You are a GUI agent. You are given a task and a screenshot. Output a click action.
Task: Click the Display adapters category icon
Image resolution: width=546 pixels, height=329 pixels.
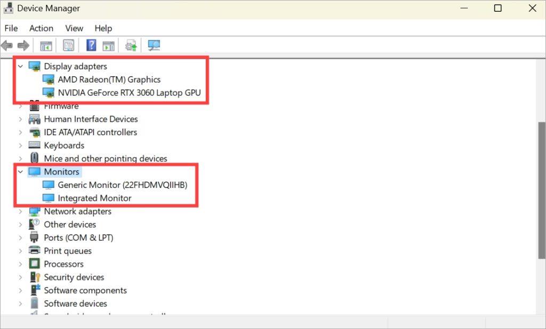click(x=35, y=66)
